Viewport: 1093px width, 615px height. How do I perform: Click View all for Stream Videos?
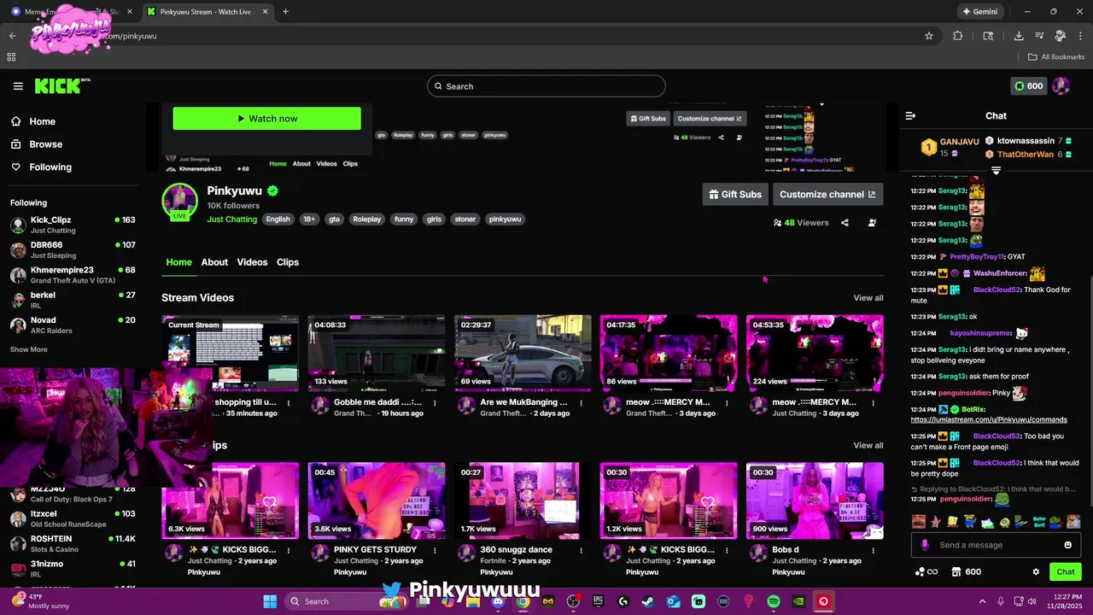[x=868, y=298]
